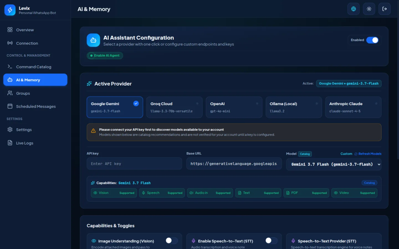Open Command Catalog in sidebar
The image size is (399, 249).
click(x=35, y=67)
